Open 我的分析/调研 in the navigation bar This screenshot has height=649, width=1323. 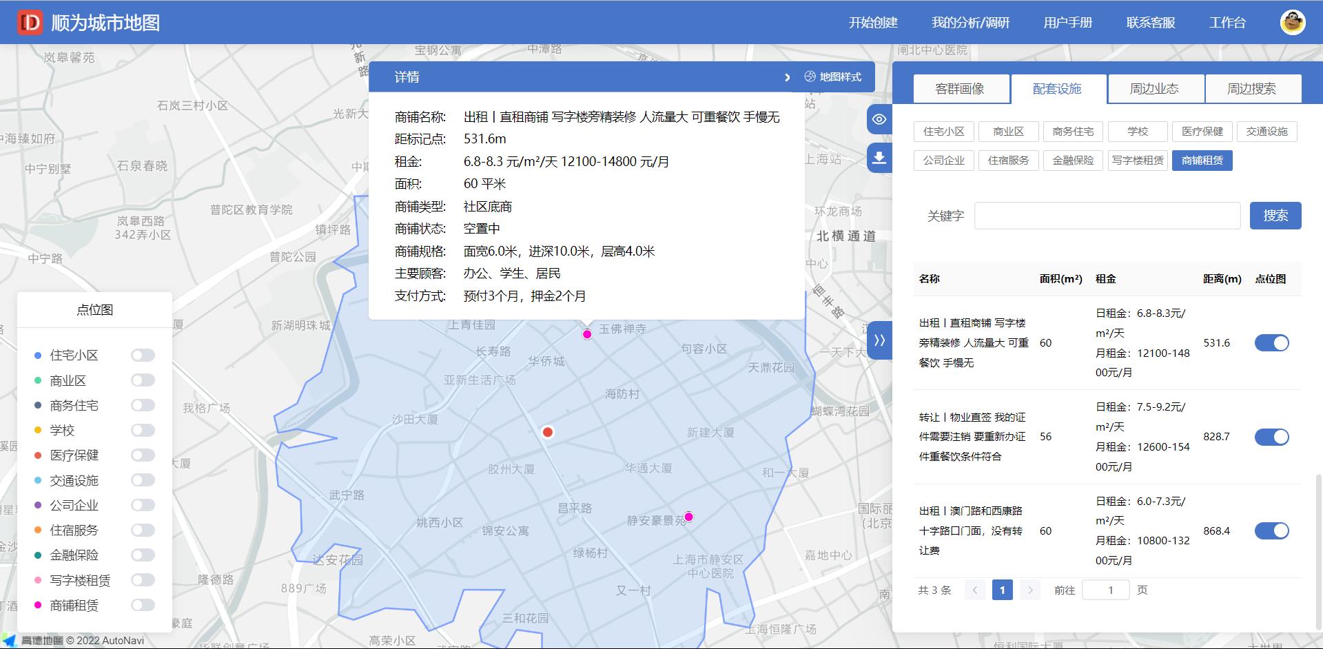pos(971,22)
